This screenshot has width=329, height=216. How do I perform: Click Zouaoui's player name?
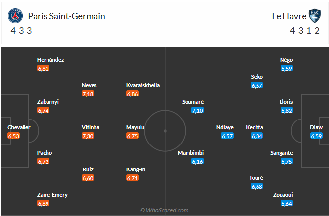[283, 195]
